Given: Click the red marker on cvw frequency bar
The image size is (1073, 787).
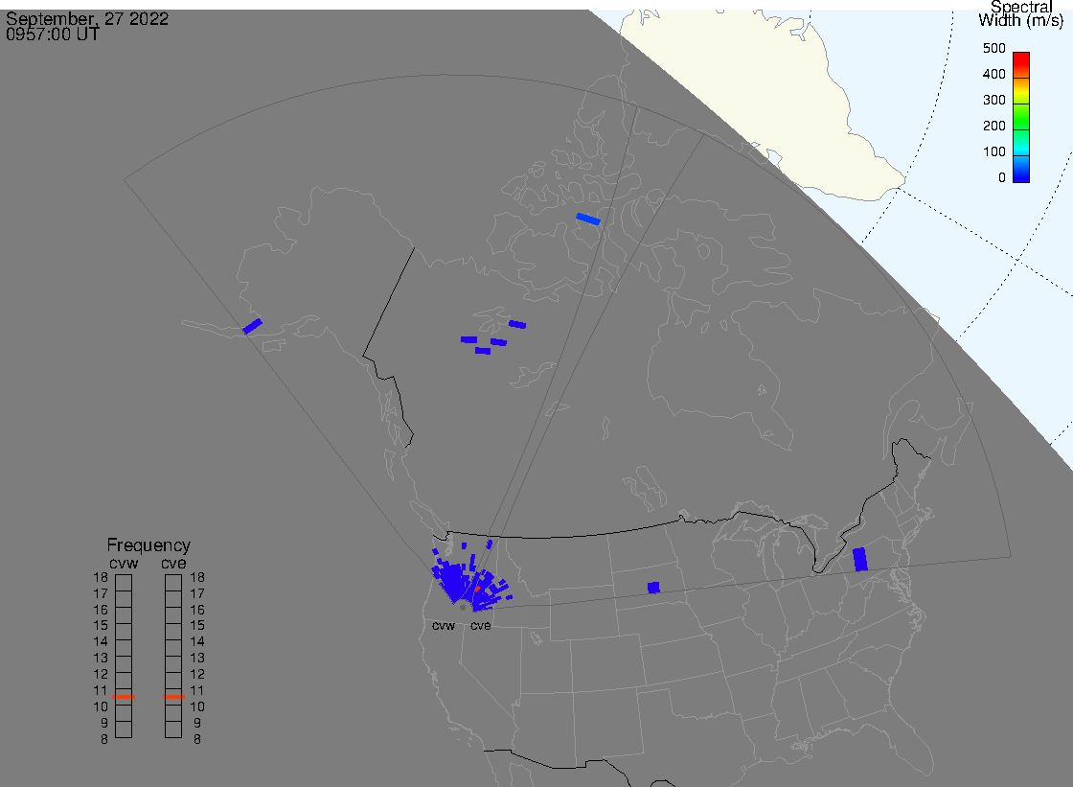Looking at the screenshot, I should (x=124, y=697).
